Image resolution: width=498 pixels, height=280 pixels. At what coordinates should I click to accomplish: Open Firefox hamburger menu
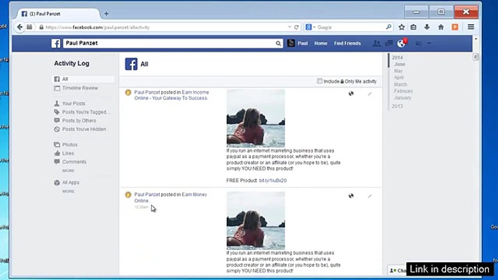(x=471, y=27)
